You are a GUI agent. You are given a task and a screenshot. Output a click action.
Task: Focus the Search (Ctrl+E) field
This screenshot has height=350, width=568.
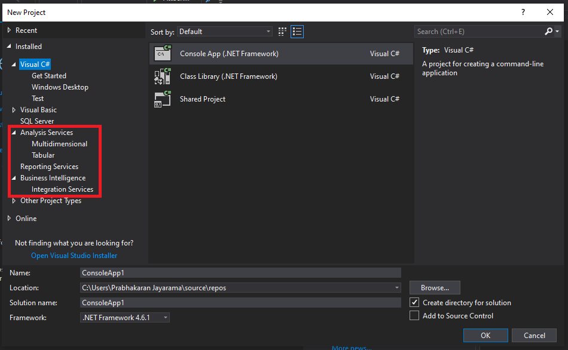tap(480, 32)
